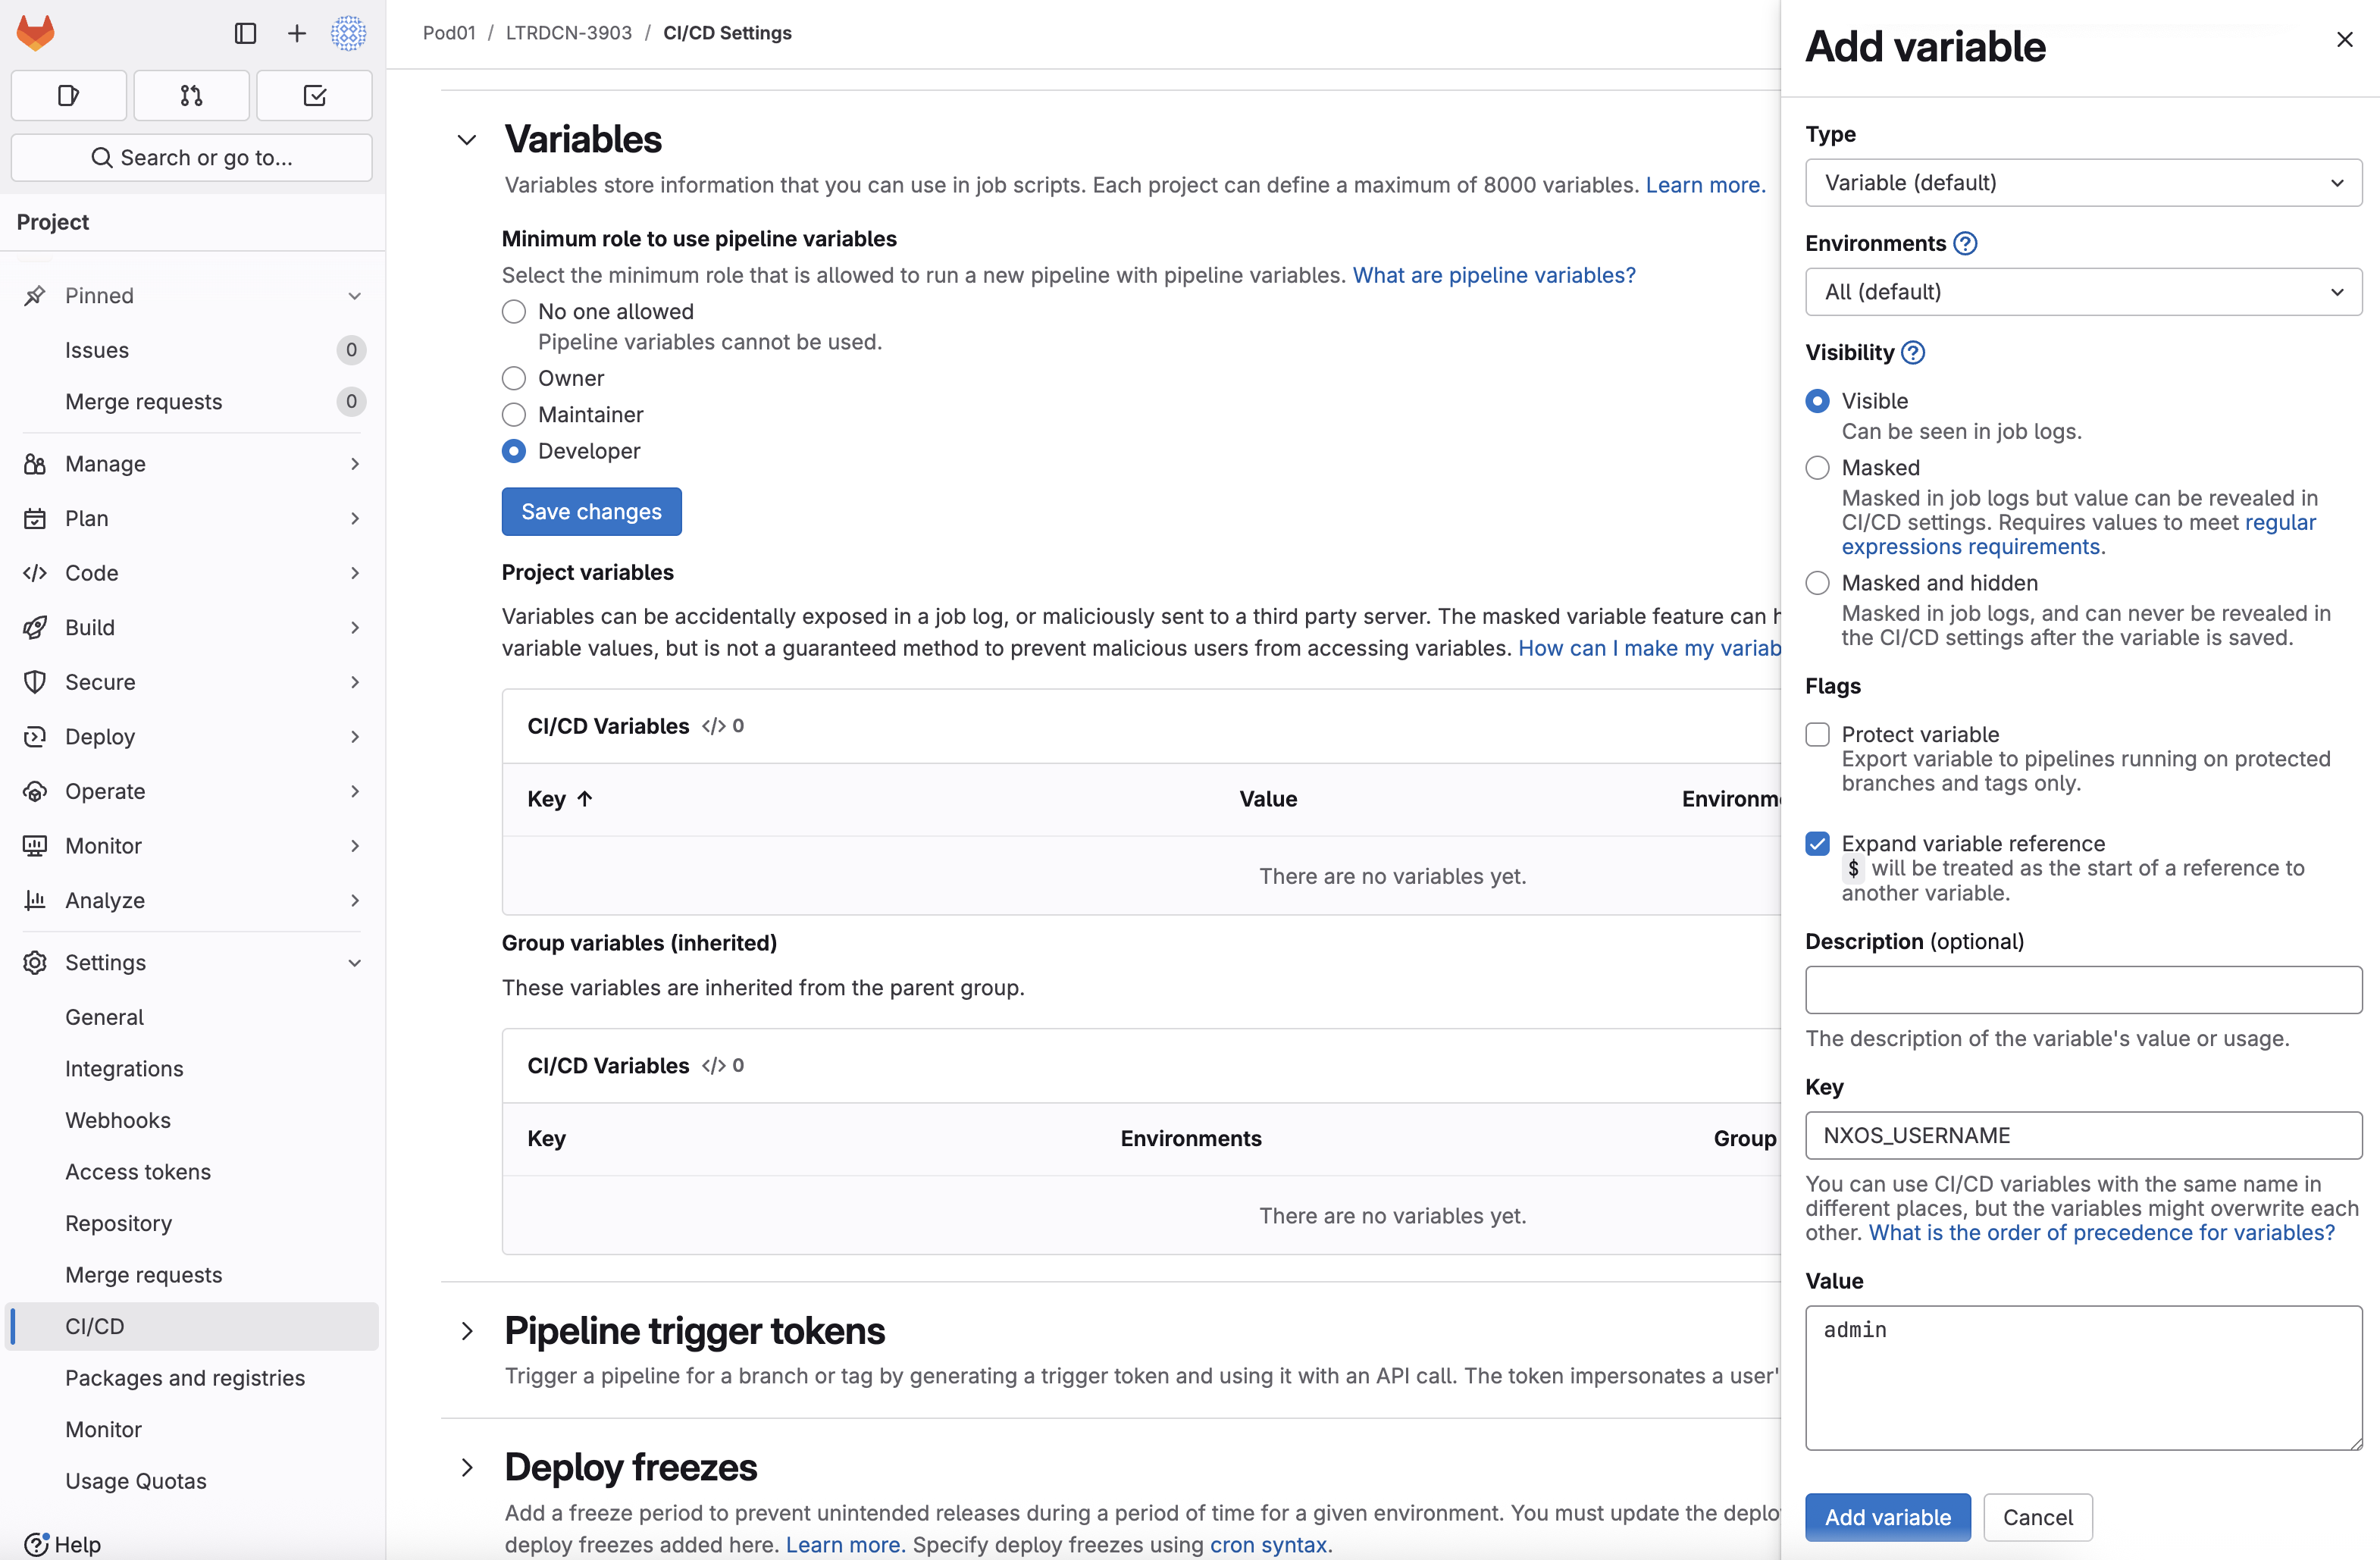Open the user avatar menu
2380x1560 pixels.
tap(348, 33)
